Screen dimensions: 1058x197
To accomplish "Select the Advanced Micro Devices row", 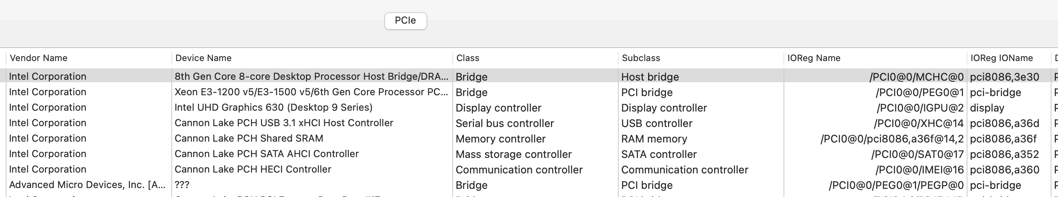I will point(87,185).
